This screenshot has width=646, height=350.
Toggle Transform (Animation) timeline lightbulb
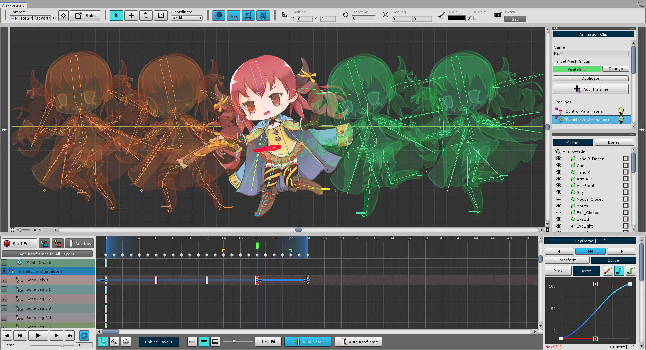coord(621,119)
